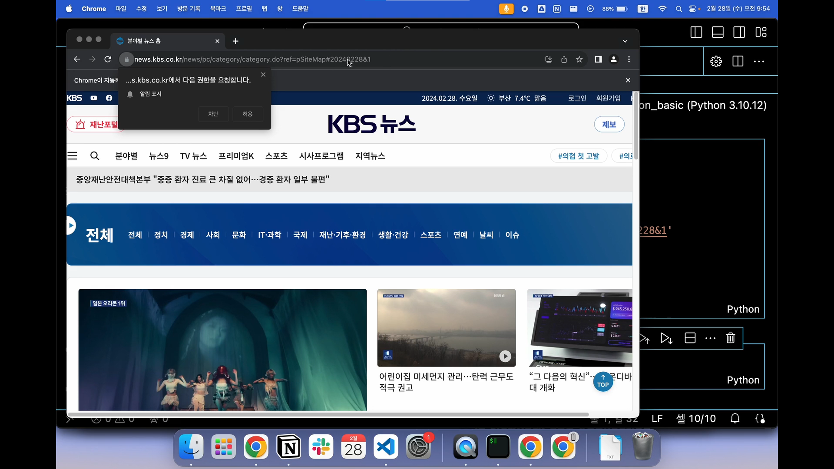Viewport: 834px width, 469px height.
Task: Delete cell with trash icon
Action: coord(731,338)
